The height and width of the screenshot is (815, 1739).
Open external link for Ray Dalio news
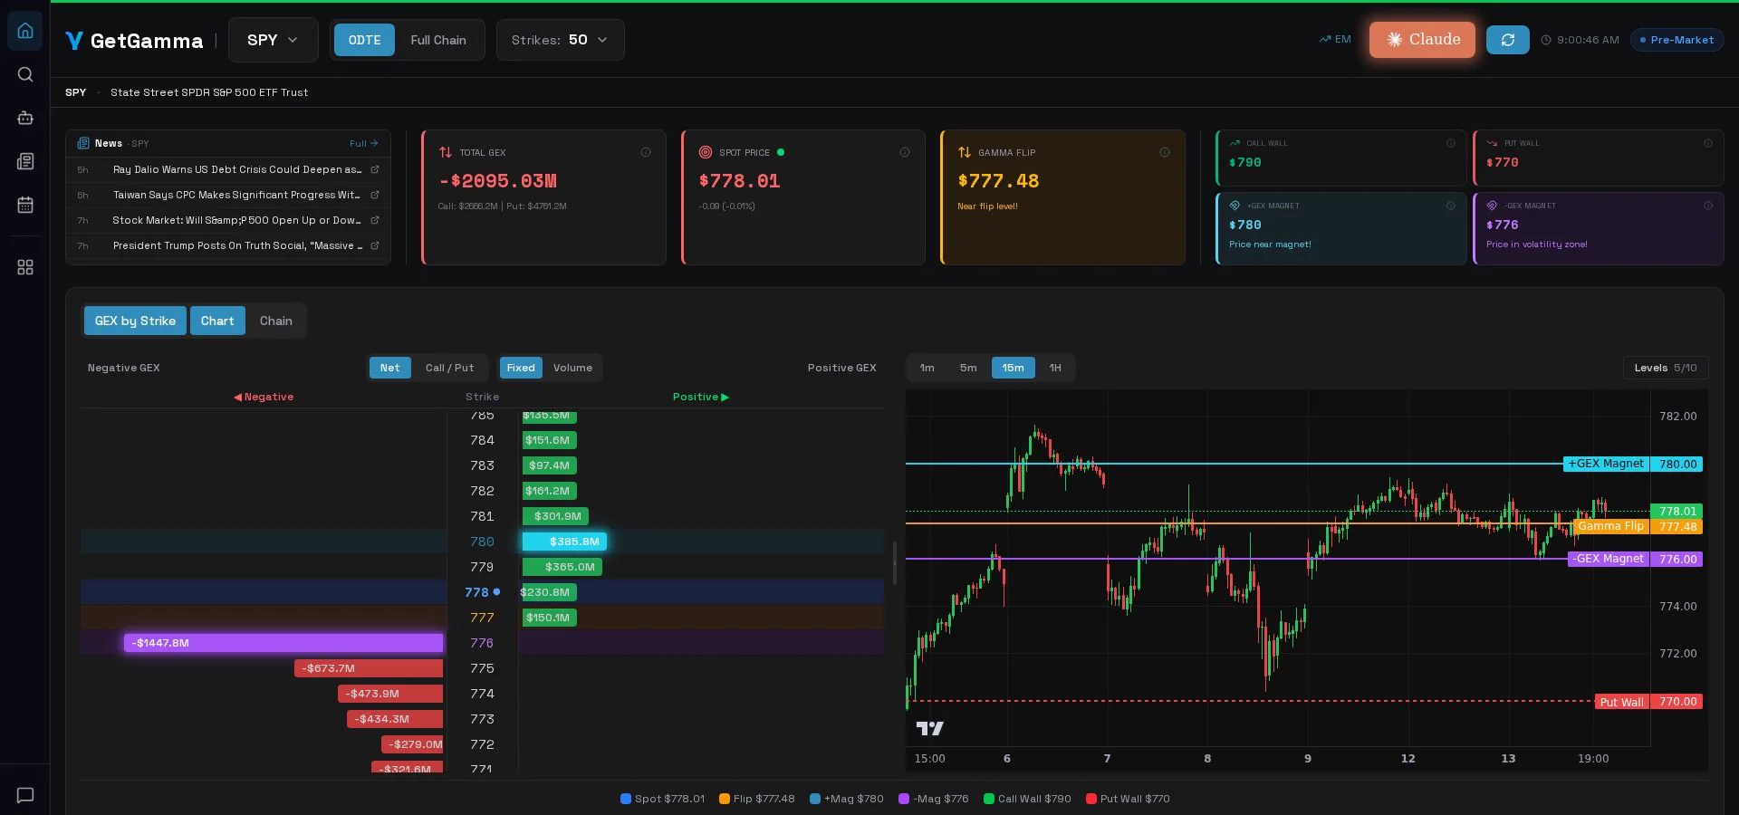tap(375, 169)
